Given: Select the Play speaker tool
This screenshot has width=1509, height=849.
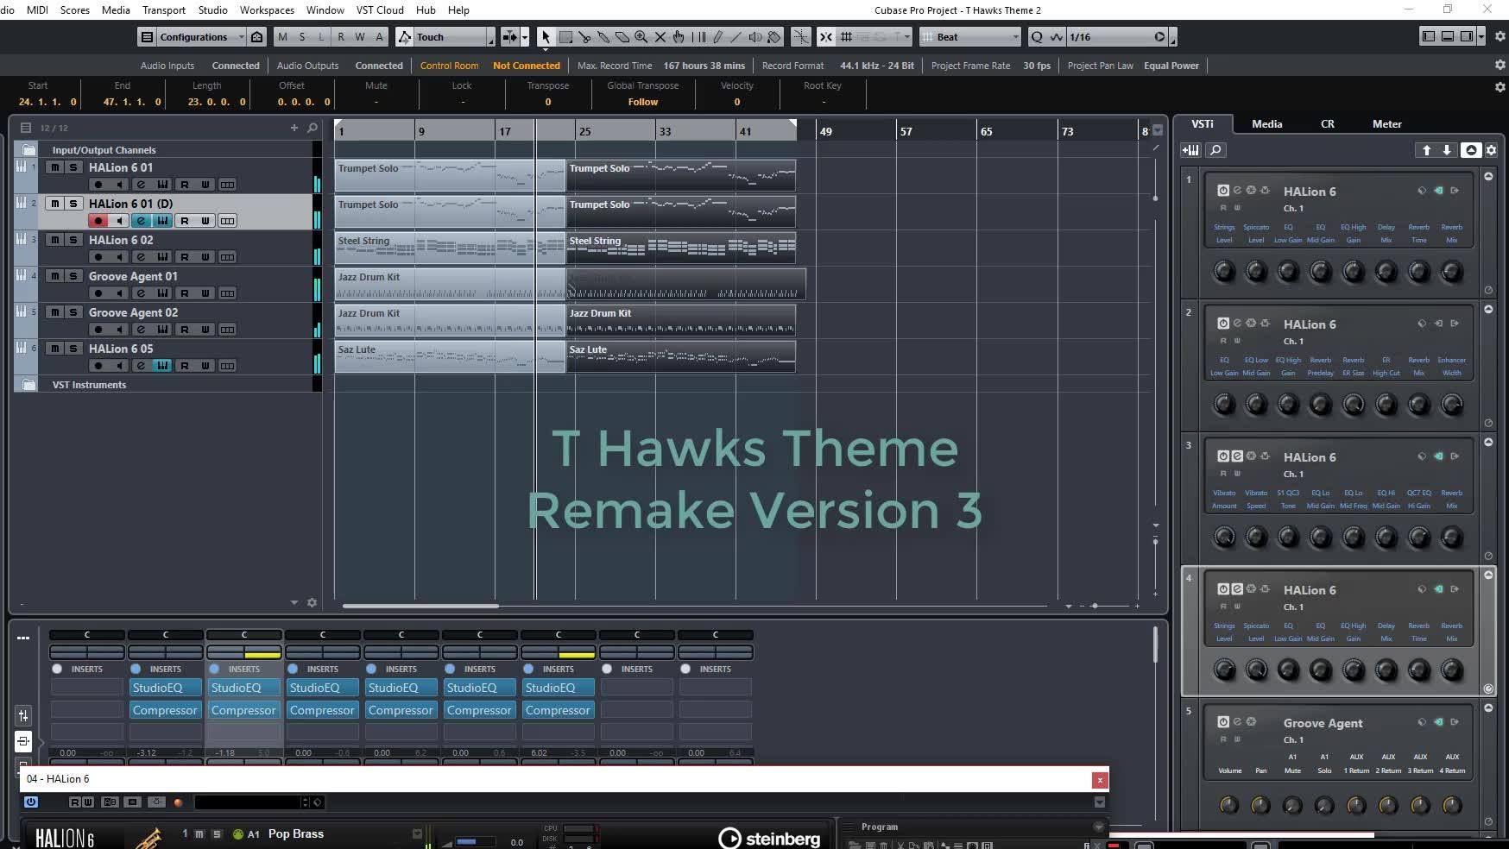Looking at the screenshot, I should click(755, 37).
